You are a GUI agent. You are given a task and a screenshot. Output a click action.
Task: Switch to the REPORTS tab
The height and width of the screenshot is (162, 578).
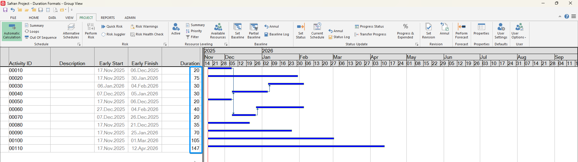(107, 18)
